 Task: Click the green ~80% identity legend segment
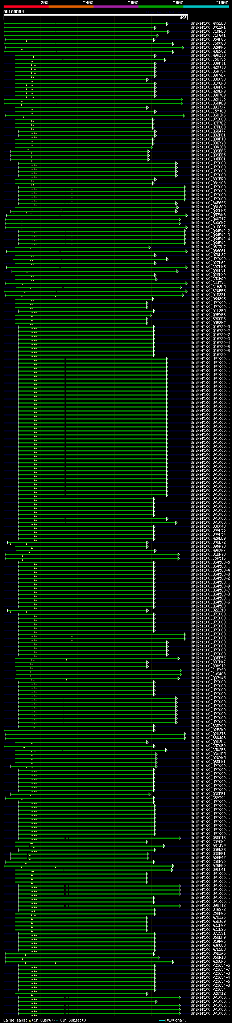tap(161, 7)
